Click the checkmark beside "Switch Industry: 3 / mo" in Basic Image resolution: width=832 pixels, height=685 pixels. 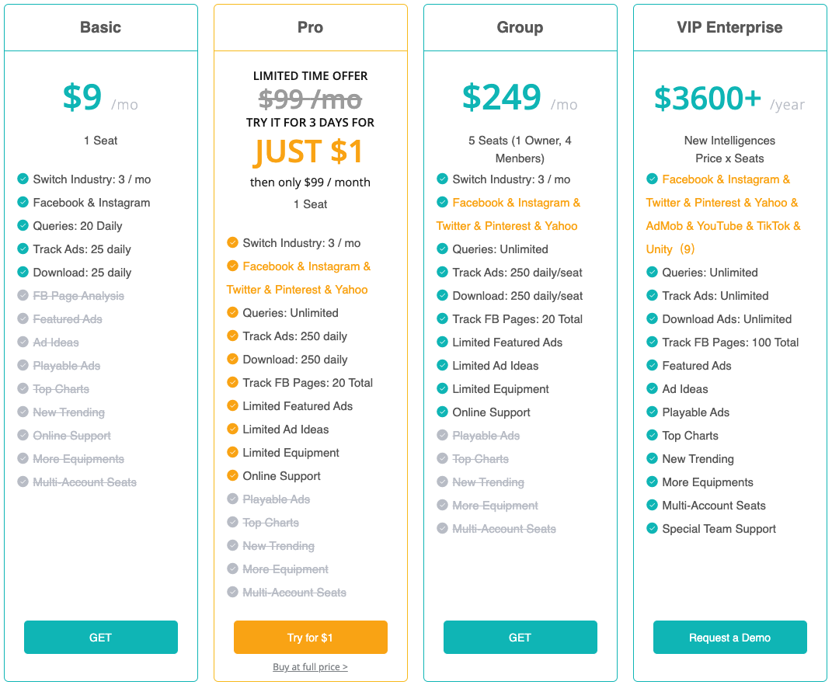(23, 179)
